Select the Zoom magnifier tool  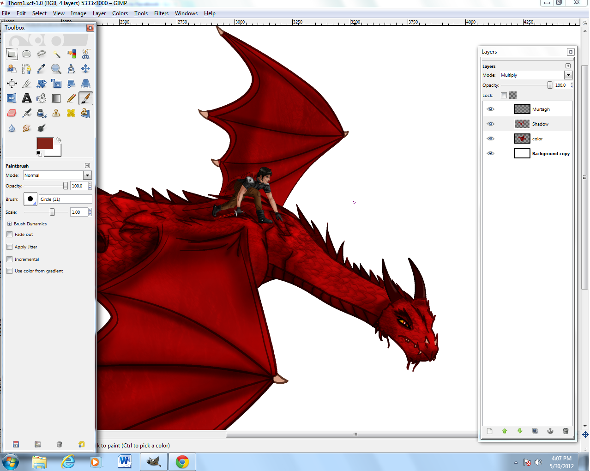pyautogui.click(x=56, y=69)
